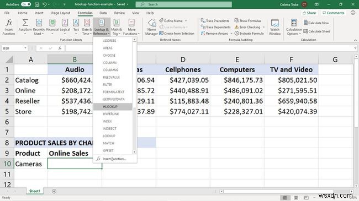Expand the Error Checking dropdown arrow
The height and width of the screenshot is (201, 359).
click(x=263, y=27)
